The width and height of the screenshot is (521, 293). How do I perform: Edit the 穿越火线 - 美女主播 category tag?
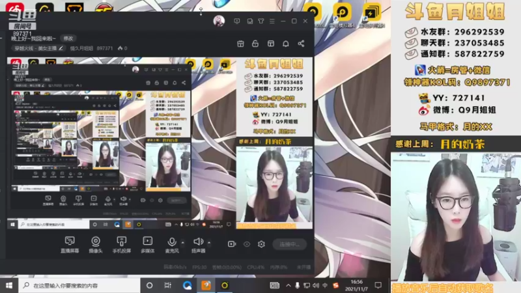(x=38, y=48)
